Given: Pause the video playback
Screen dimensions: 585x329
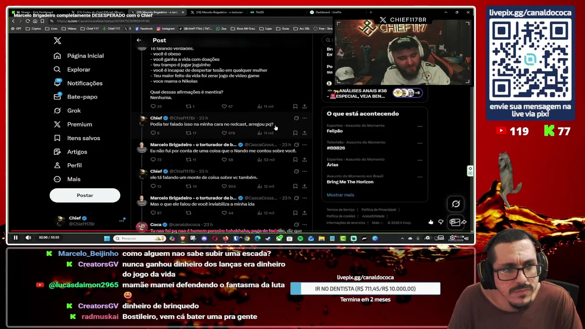Looking at the screenshot, I should (16, 238).
